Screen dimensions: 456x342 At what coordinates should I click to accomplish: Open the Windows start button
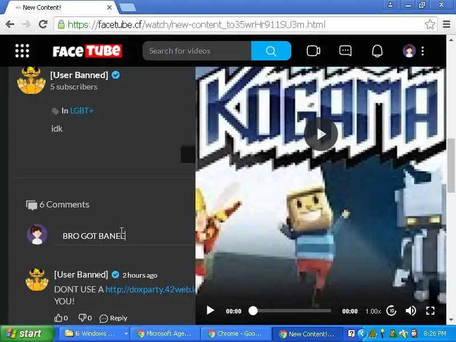point(27,333)
